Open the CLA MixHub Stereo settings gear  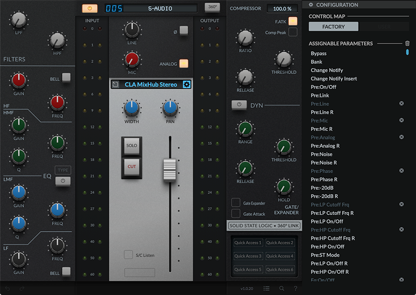186,84
